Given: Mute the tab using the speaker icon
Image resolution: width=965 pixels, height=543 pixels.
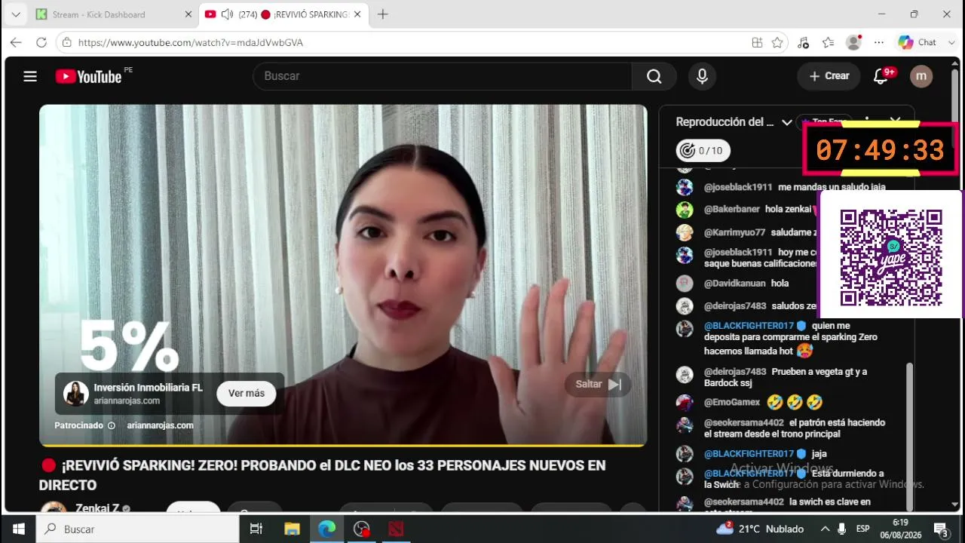Looking at the screenshot, I should pyautogui.click(x=227, y=14).
